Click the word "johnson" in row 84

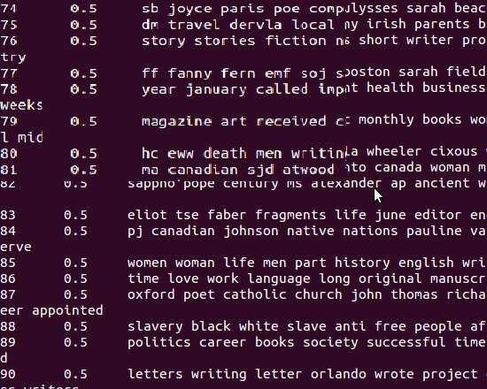251,231
